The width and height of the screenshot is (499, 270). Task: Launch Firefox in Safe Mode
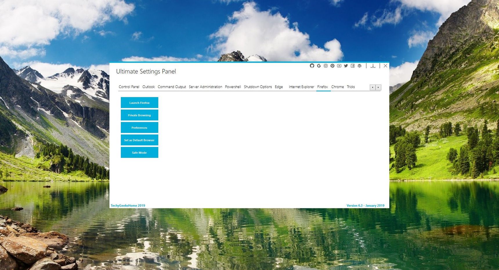140,152
